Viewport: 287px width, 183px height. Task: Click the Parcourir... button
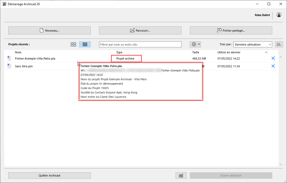point(140,30)
